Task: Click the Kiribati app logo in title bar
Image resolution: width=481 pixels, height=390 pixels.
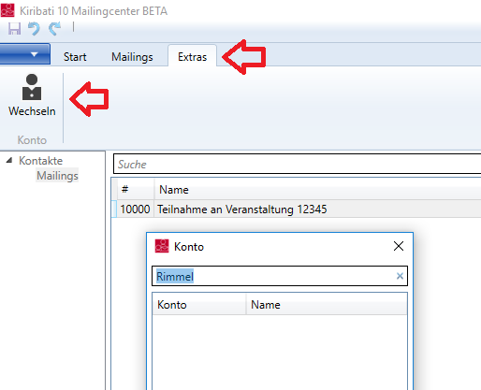Action: [7, 10]
